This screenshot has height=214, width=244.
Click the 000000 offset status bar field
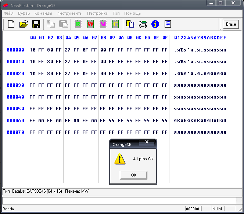click(x=193, y=209)
